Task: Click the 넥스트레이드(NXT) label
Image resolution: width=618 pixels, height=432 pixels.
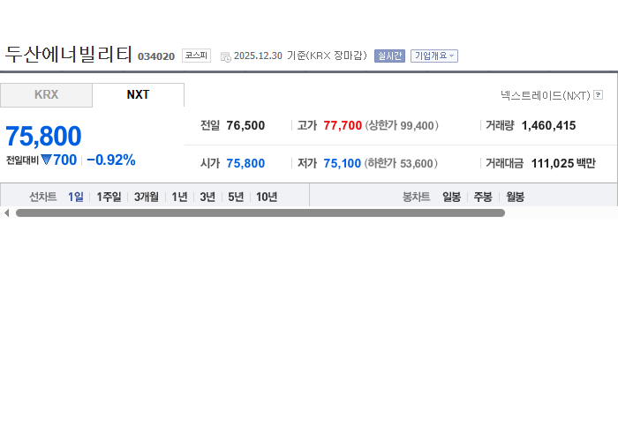Action: click(546, 95)
